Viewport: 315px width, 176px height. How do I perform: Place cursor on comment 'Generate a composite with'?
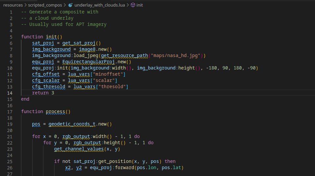(64, 12)
